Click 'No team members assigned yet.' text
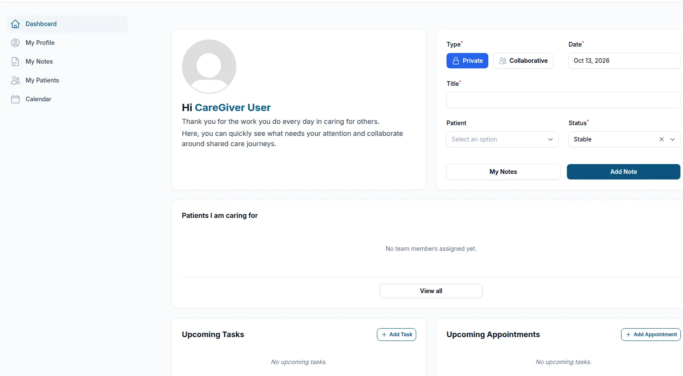Screen dimensions: 683x376 [431, 249]
